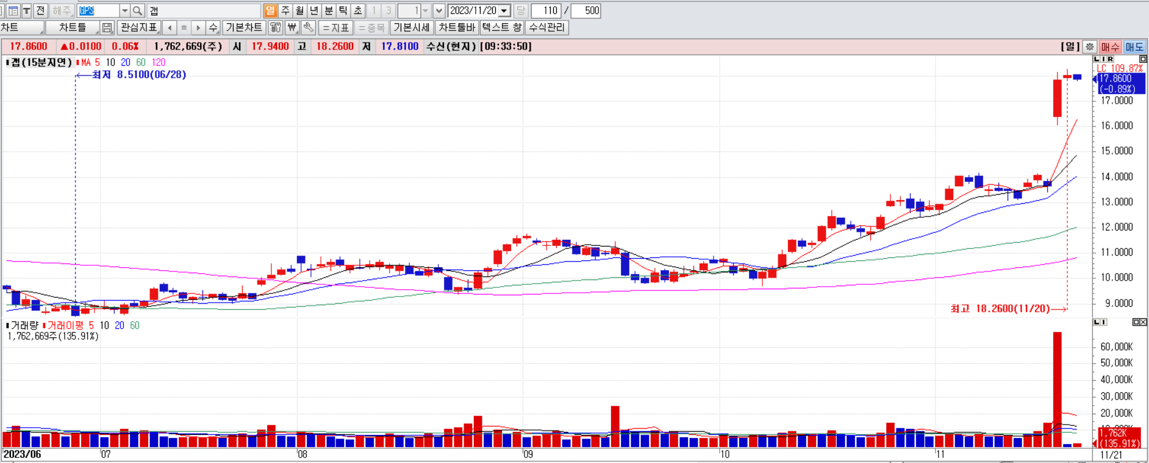Open the symbol code dropdown next to GPS
The image size is (1149, 463).
124,10
